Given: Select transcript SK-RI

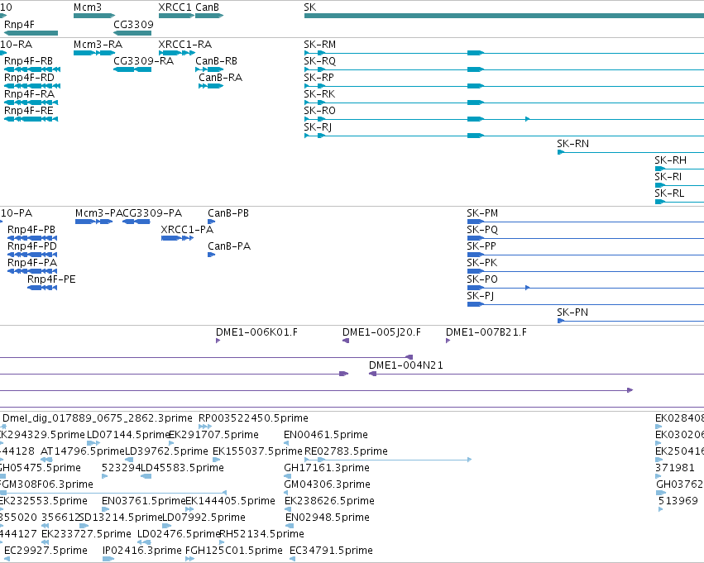Looking at the screenshot, I should pos(679,186).
